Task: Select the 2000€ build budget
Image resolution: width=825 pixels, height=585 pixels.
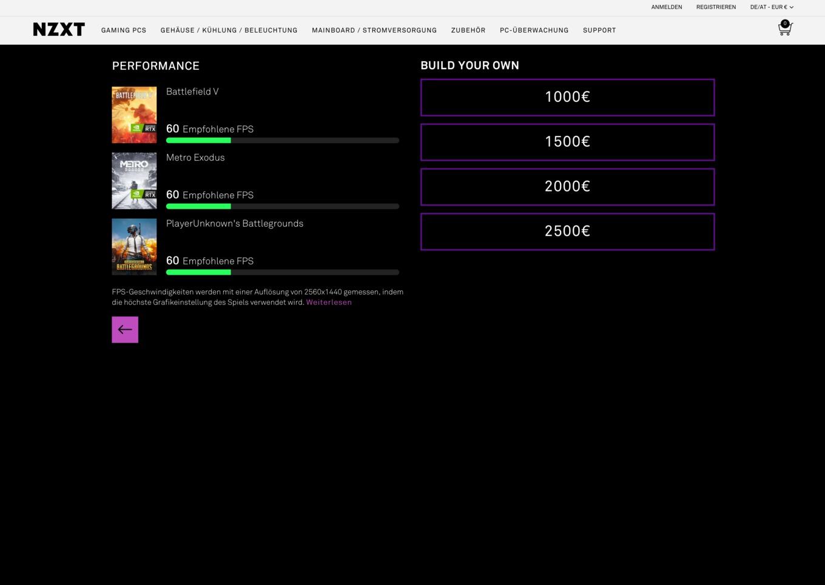Action: pyautogui.click(x=567, y=187)
